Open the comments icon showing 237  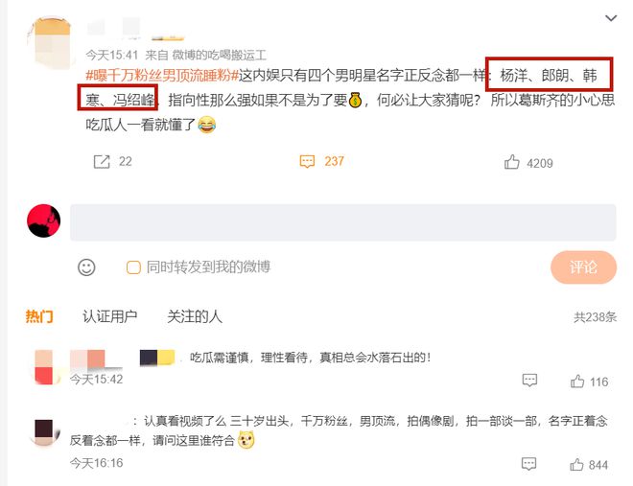[x=307, y=161]
